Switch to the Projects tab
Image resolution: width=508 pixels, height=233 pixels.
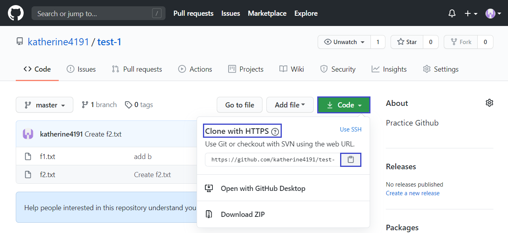(x=246, y=69)
